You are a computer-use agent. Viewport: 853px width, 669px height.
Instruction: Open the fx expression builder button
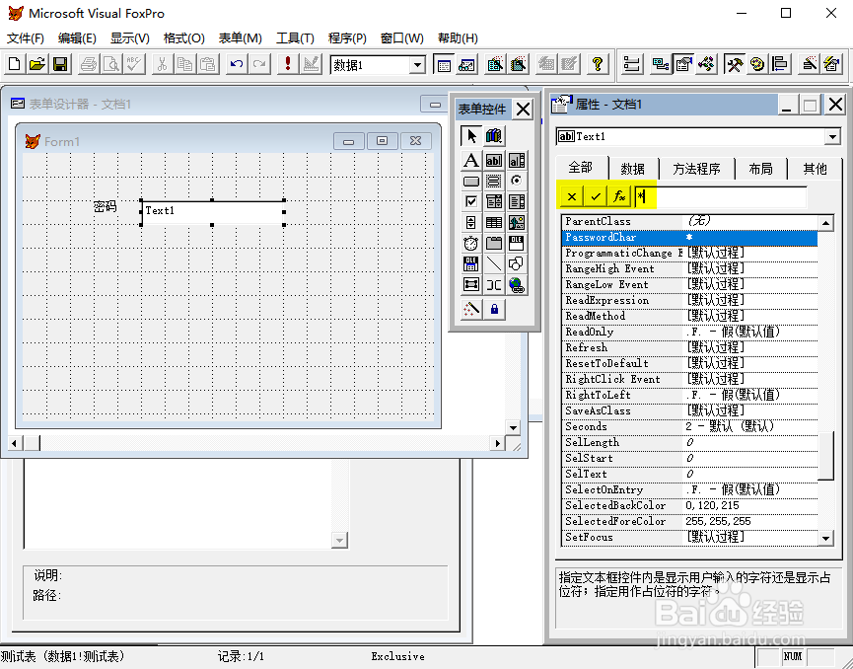point(619,196)
